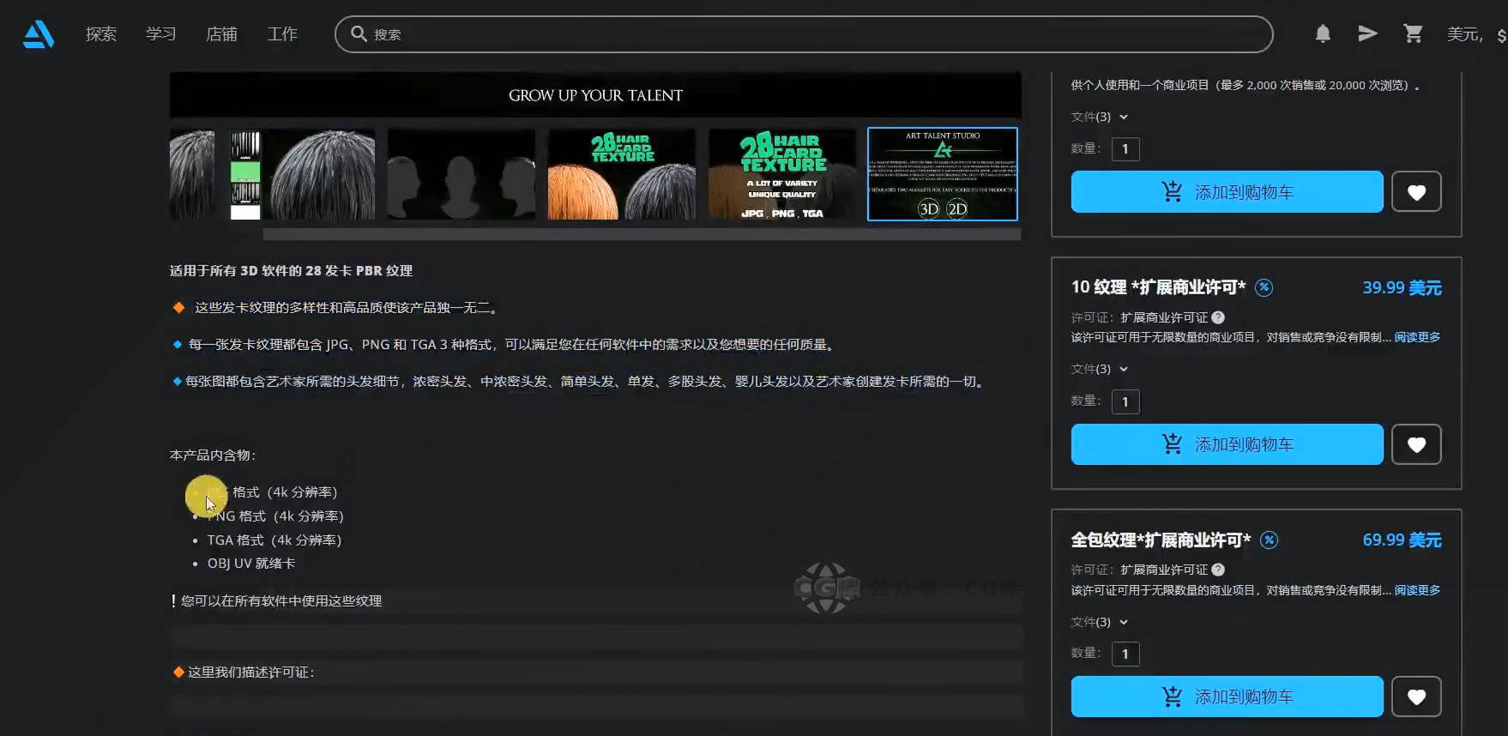Toggle wishlist heart for 69.99 美元 license
The width and height of the screenshot is (1508, 736).
pos(1416,697)
